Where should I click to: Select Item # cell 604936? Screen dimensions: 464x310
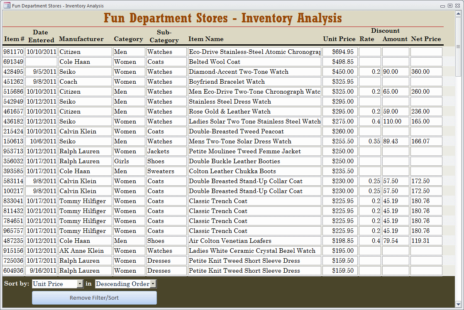[13, 271]
